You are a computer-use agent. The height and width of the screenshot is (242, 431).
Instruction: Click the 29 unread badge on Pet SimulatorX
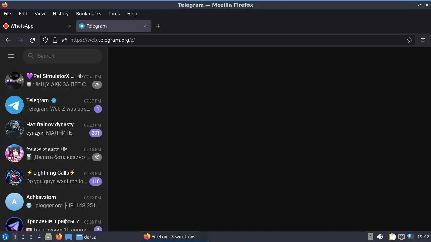coord(97,85)
